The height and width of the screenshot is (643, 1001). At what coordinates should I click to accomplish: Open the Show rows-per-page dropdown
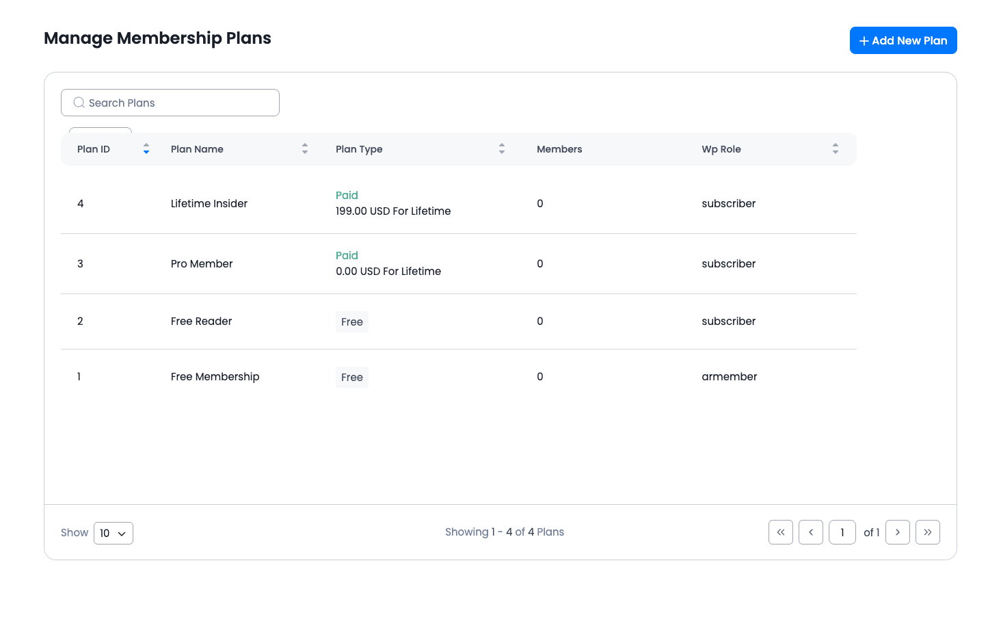[x=114, y=533]
